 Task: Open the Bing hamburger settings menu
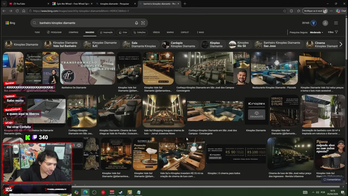coord(336,23)
